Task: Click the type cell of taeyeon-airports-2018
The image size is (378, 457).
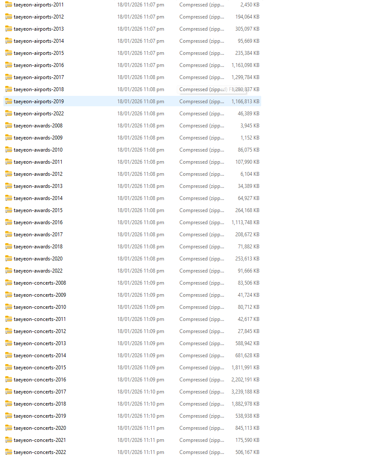Action: point(202,89)
